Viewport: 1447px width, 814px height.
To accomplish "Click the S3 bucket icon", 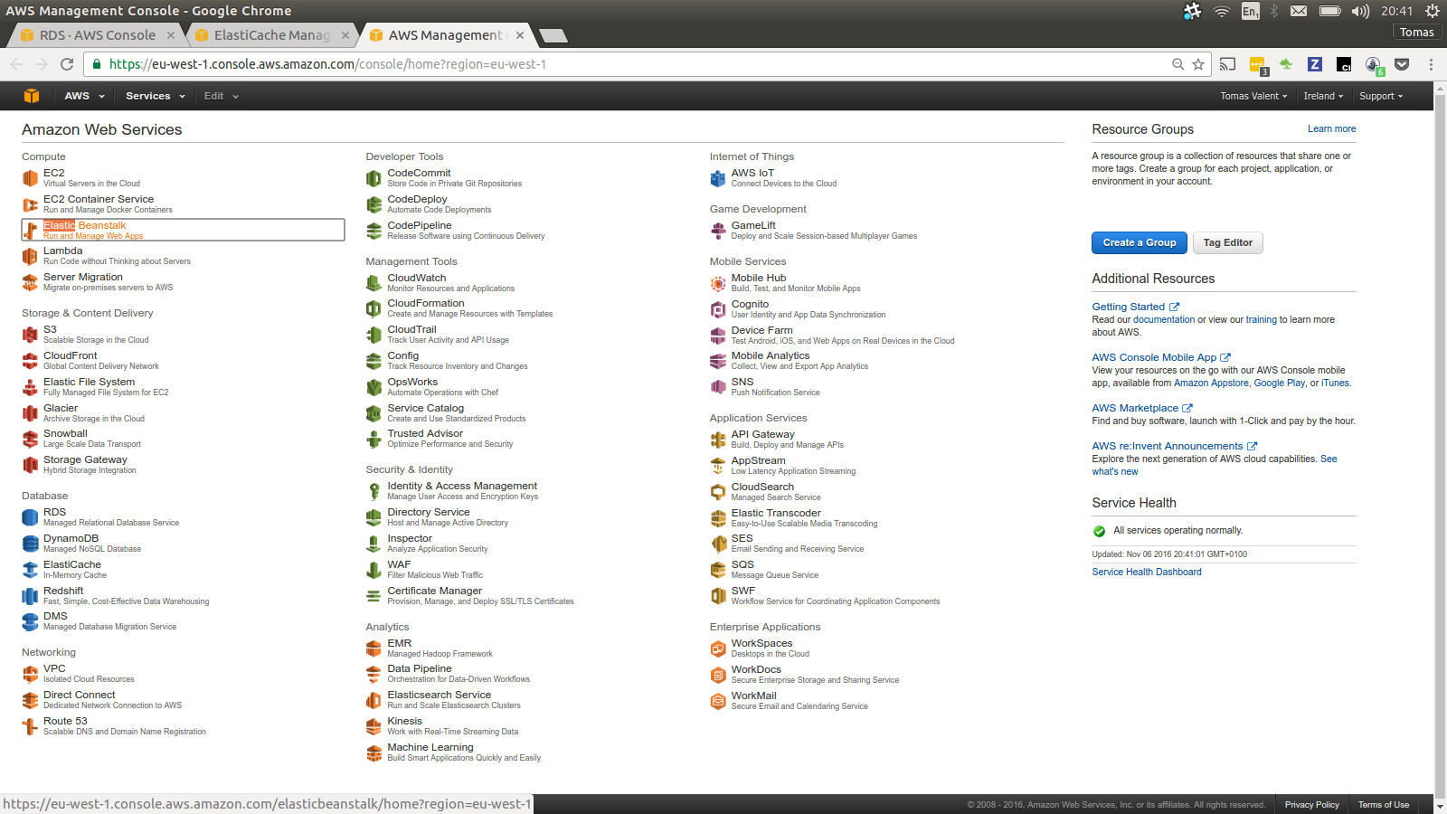I will point(30,335).
